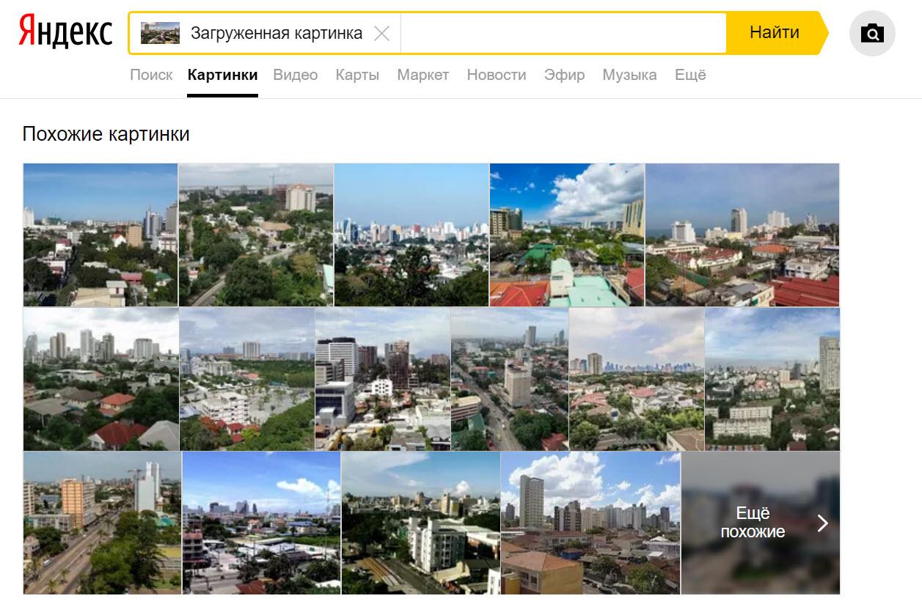Open top-row photo with big white cloud

[x=567, y=235]
